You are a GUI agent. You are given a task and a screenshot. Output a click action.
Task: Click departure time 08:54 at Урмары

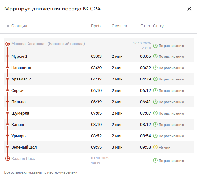146,136
